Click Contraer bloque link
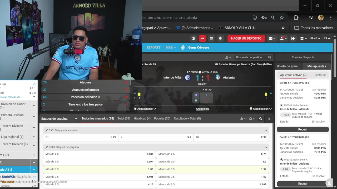 tap(303, 57)
